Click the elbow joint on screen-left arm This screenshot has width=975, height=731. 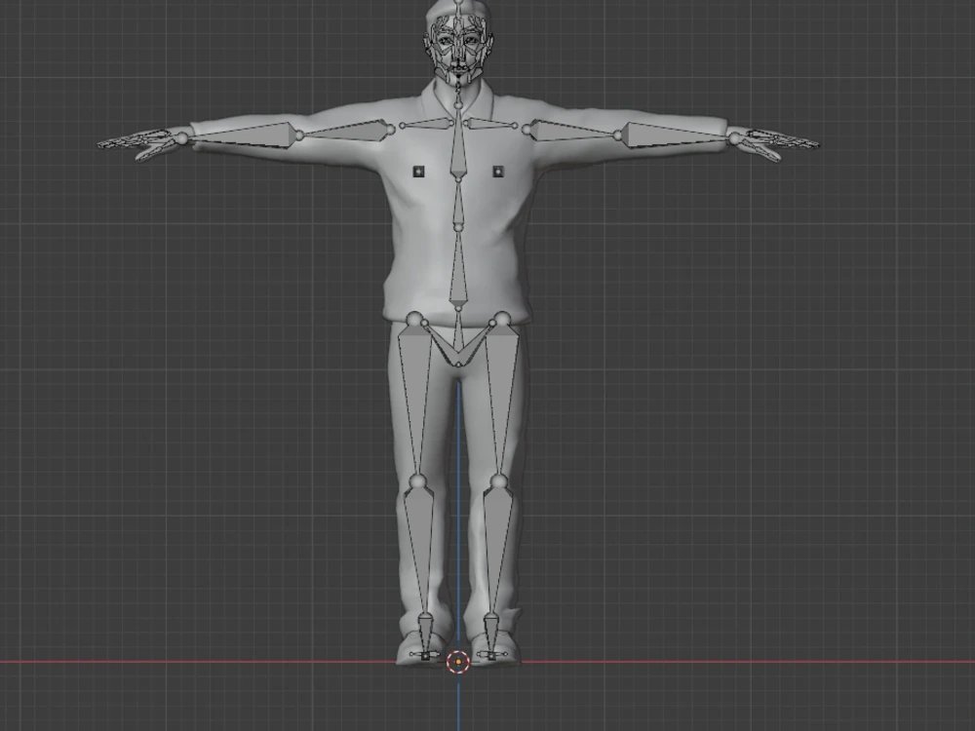tap(299, 135)
